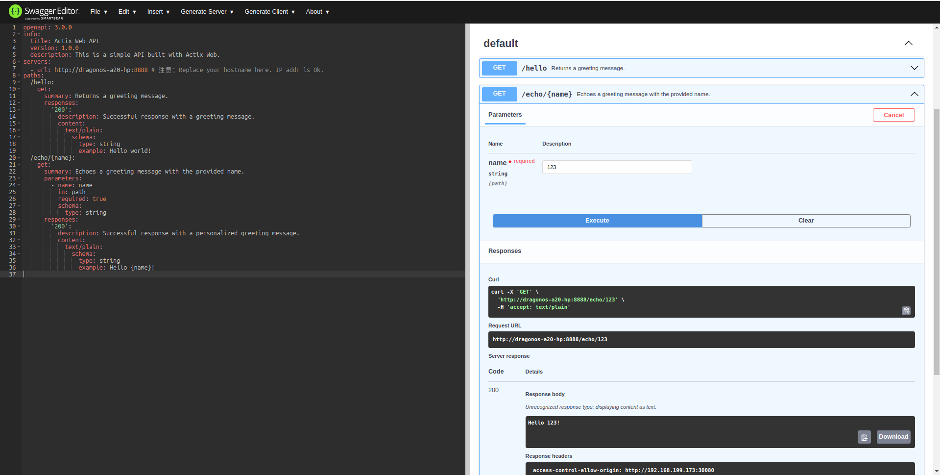Collapse the default tag section chevron

click(x=908, y=43)
